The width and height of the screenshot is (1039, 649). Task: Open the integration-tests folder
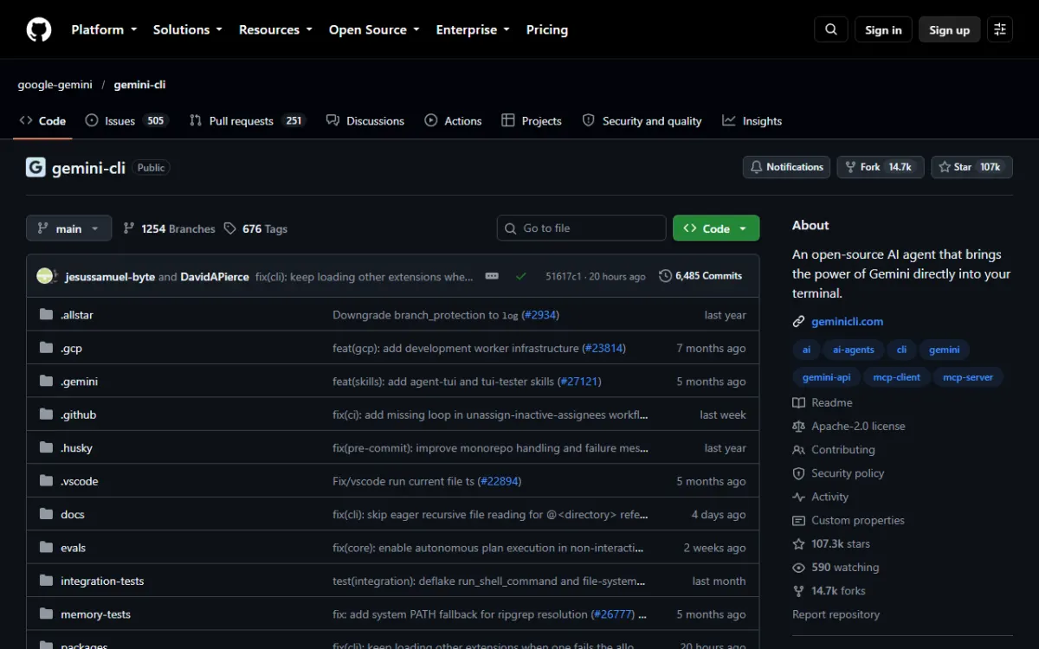tap(102, 581)
